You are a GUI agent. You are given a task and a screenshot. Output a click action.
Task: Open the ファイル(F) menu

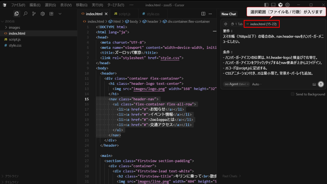18,5
